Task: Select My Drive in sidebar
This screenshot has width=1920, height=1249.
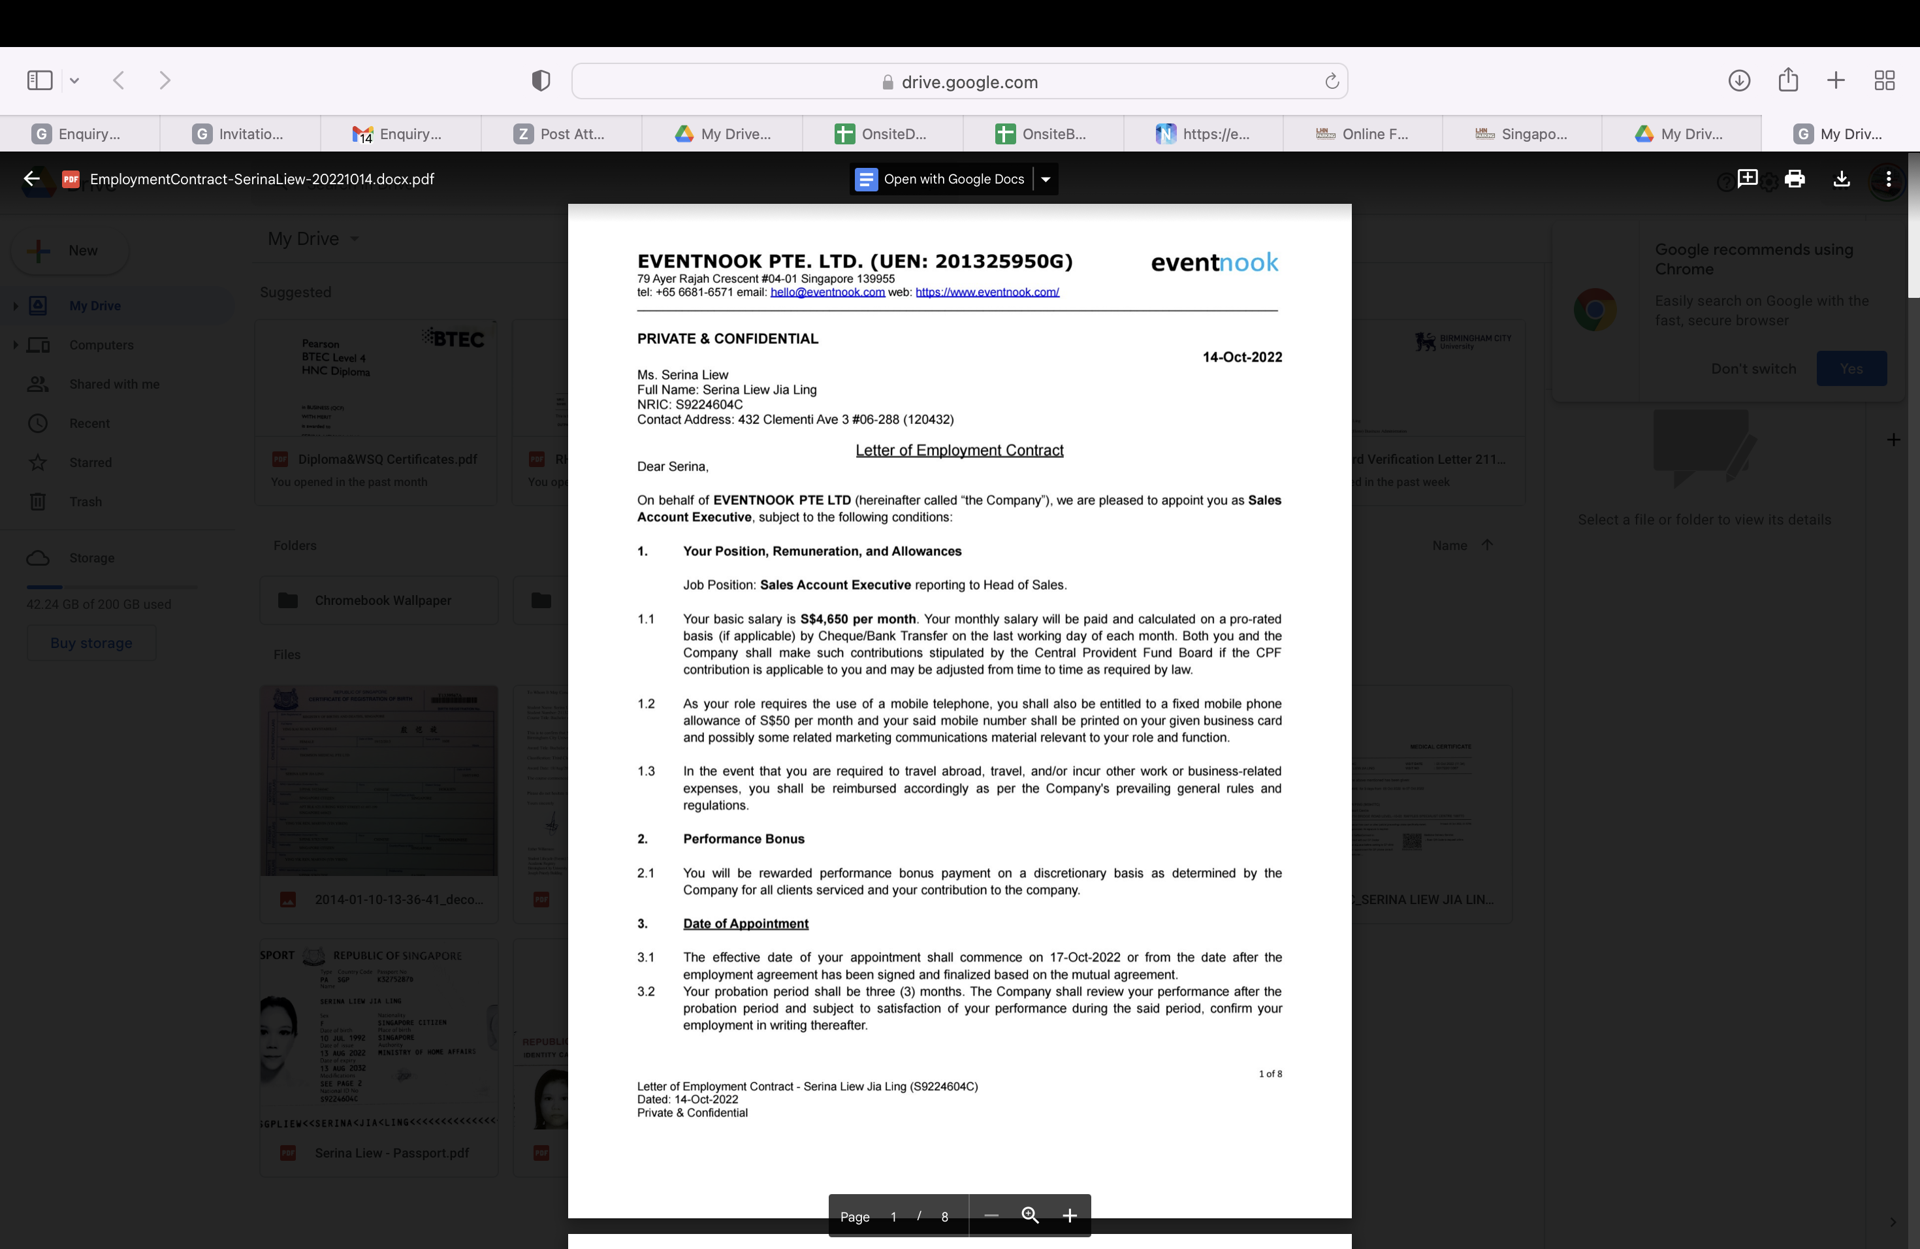Action: [x=95, y=306]
